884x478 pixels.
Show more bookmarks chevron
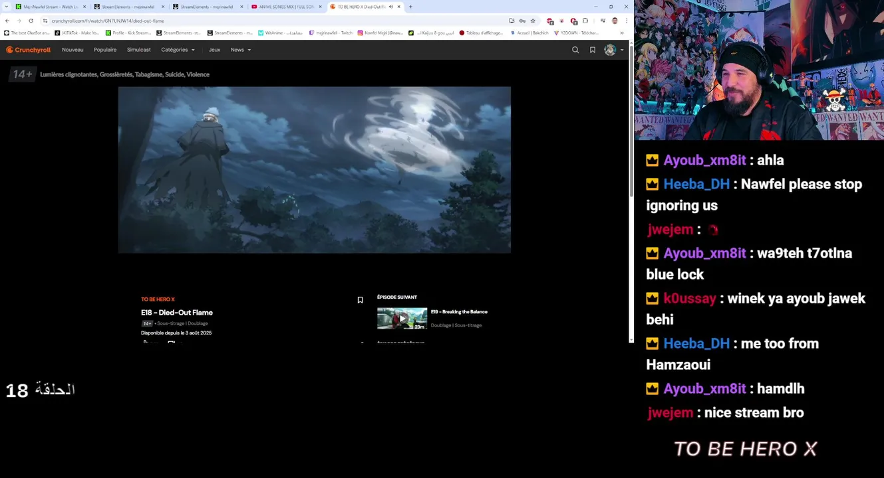pos(622,33)
